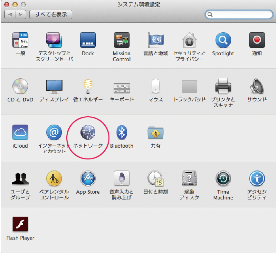Image resolution: width=277 pixels, height=253 pixels.
Task: Go forward with the right arrow button
Action: (x=21, y=14)
